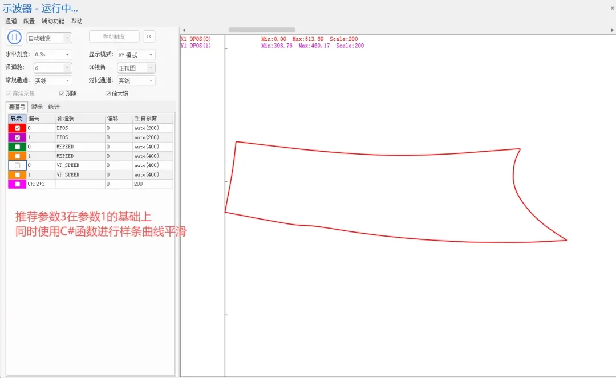The image size is (616, 378).
Task: Click the 手动触发 button
Action: [114, 36]
